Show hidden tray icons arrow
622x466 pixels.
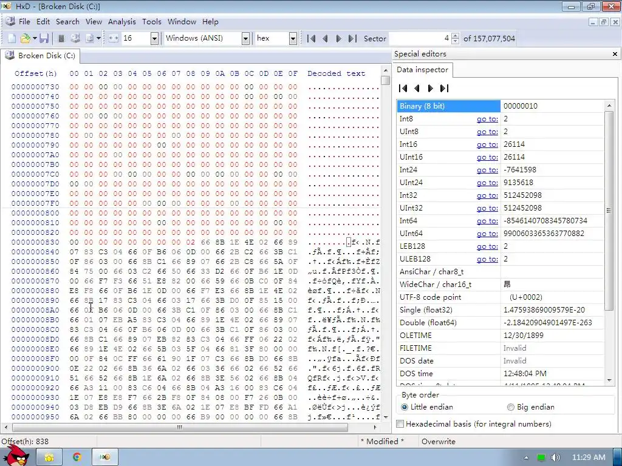click(527, 458)
